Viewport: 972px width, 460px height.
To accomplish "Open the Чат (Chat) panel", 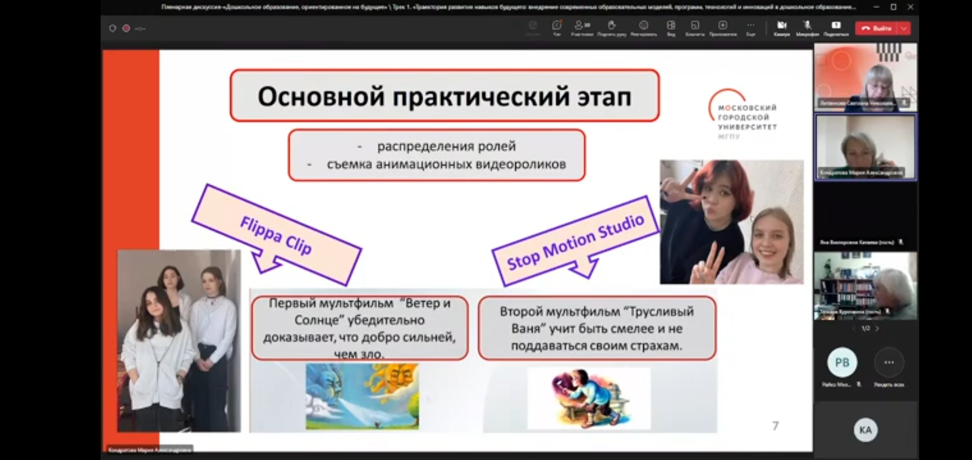I will click(x=556, y=26).
